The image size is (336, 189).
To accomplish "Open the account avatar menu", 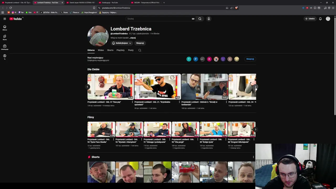I will click(x=328, y=19).
